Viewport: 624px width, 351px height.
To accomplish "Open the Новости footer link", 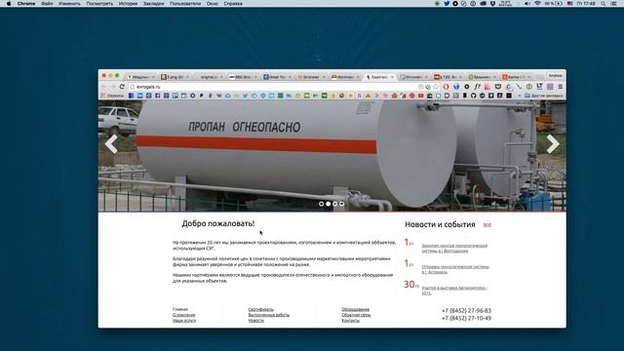I will point(255,321).
